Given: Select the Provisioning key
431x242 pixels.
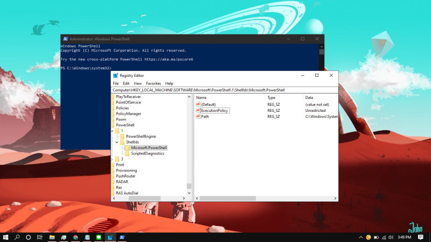Looking at the screenshot, I should click(127, 170).
